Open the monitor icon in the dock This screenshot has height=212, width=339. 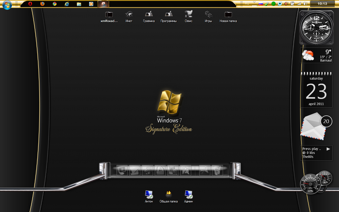tap(122, 171)
